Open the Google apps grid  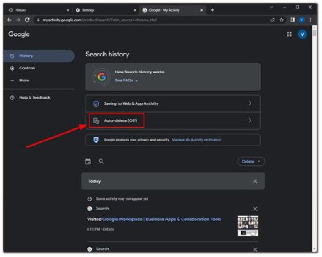pos(289,34)
